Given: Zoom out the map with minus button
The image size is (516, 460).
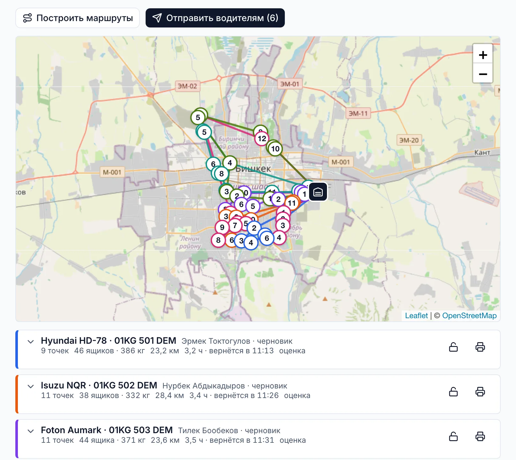Looking at the screenshot, I should [x=483, y=74].
